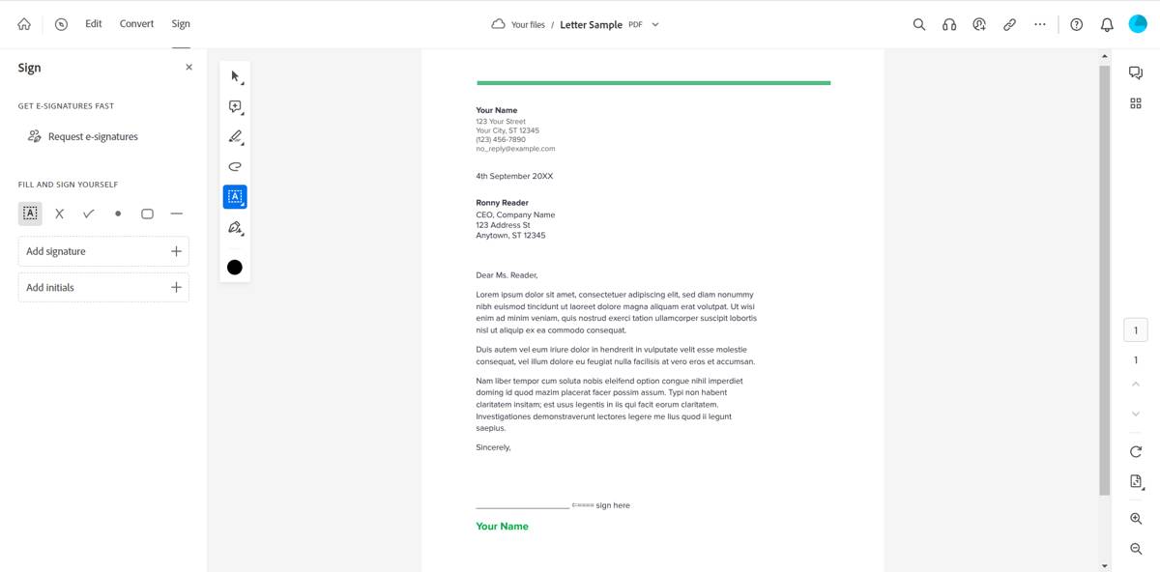Open the Letter Sample file options dropdown
The width and height of the screenshot is (1160, 572).
[x=655, y=24]
